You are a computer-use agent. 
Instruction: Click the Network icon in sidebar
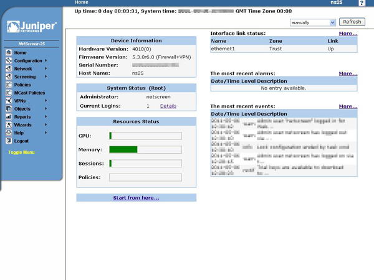pyautogui.click(x=9, y=68)
